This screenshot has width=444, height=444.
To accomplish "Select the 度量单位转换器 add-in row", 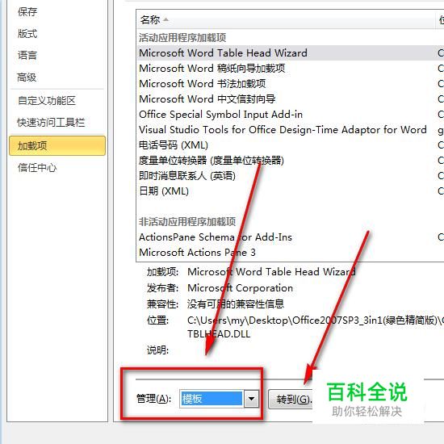I will pos(291,161).
